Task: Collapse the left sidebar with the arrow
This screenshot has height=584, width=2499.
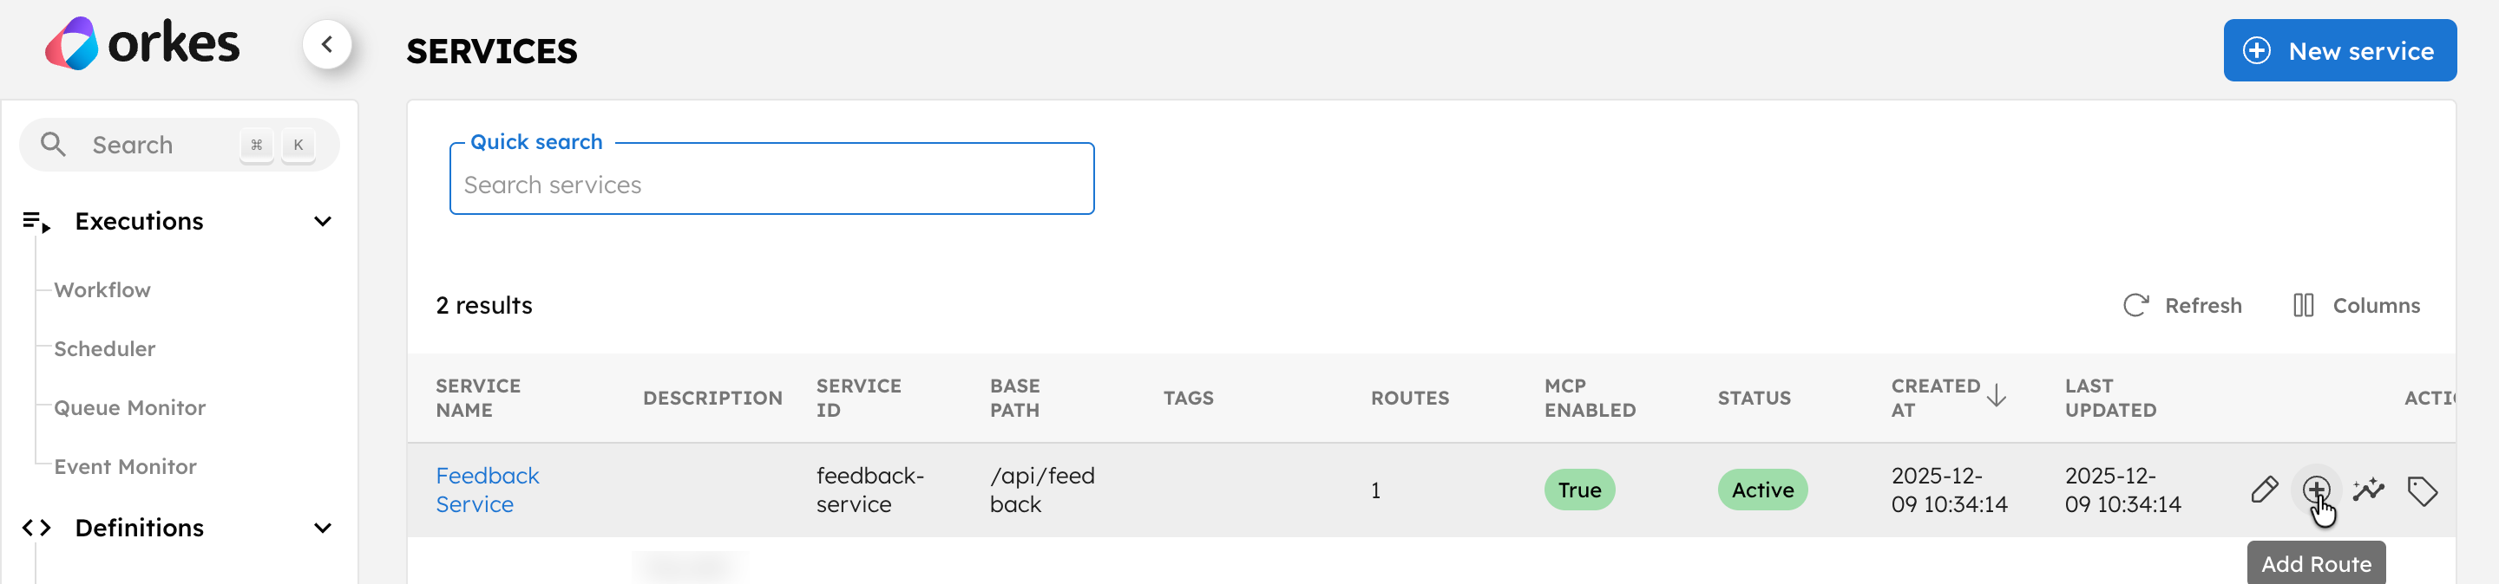Action: pos(327,43)
